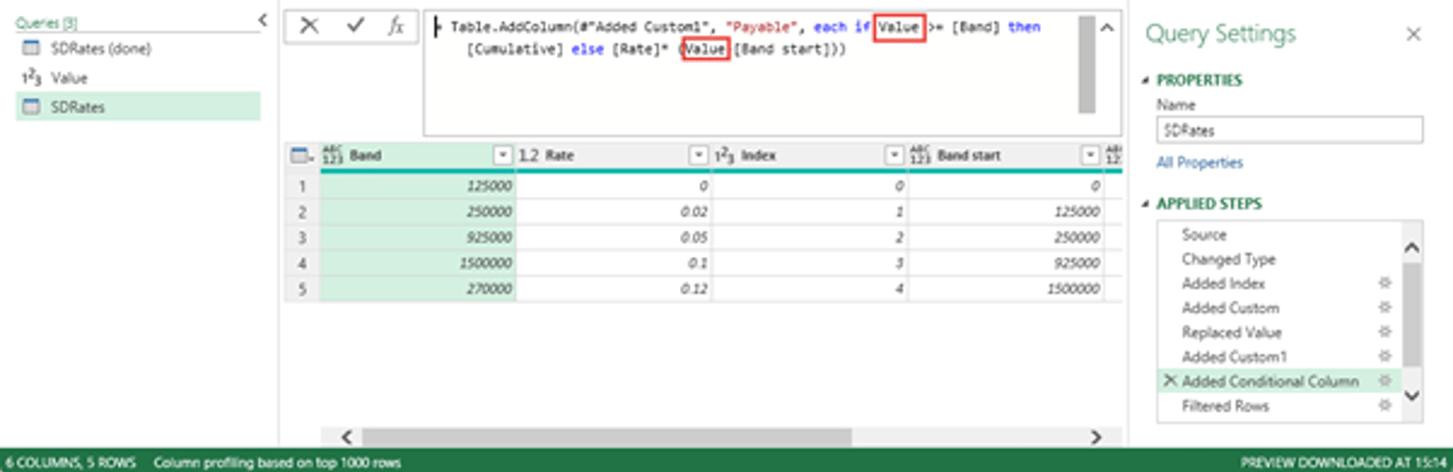Click the Band column data type icon
The width and height of the screenshot is (1453, 472).
(x=332, y=156)
